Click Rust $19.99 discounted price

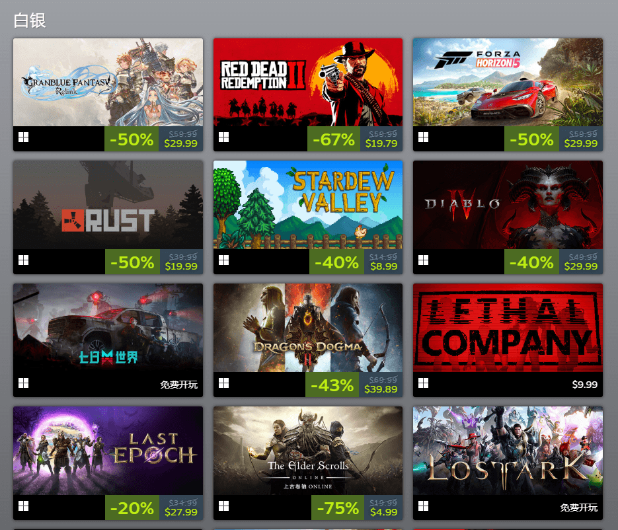point(181,266)
